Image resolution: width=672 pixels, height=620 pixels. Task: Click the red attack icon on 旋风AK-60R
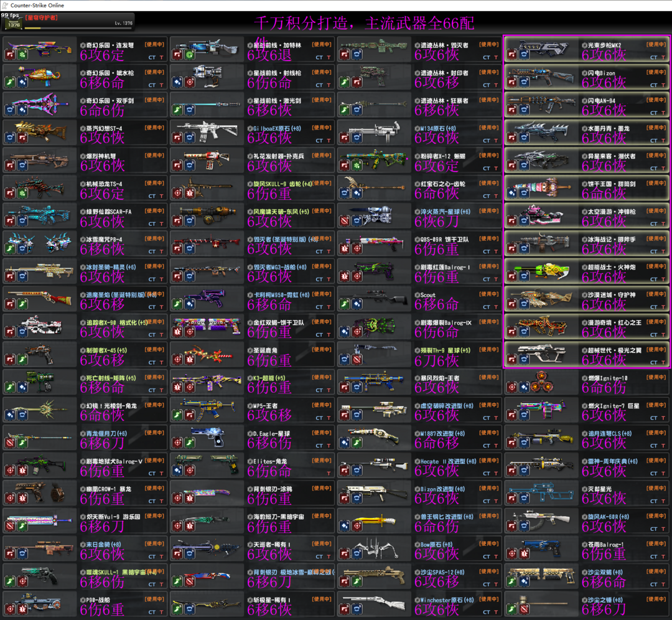tap(512, 526)
